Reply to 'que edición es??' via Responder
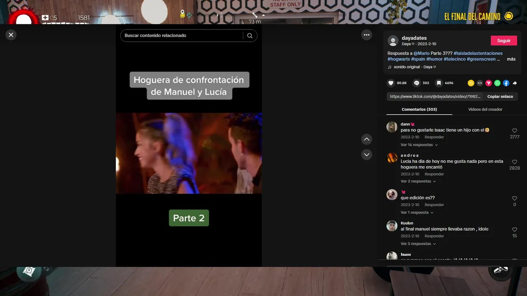 click(434, 205)
